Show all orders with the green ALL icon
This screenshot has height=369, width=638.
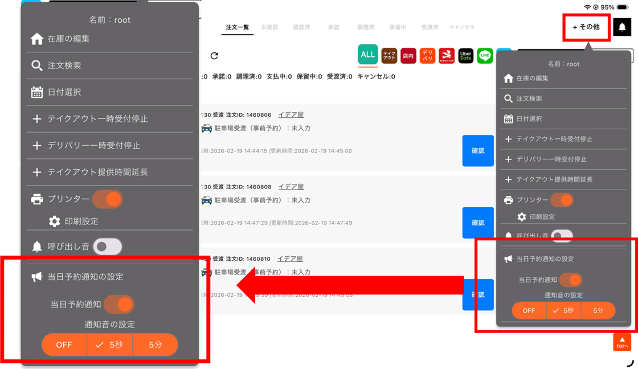[368, 55]
